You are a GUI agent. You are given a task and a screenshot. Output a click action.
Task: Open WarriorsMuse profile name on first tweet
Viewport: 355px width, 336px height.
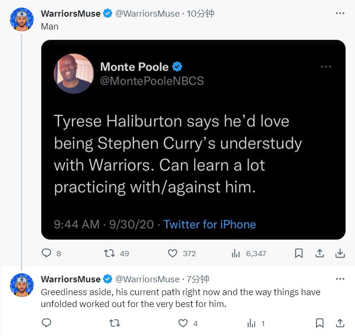(71, 13)
